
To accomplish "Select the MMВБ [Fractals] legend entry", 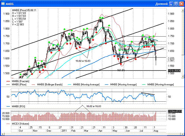I will (18, 81).
